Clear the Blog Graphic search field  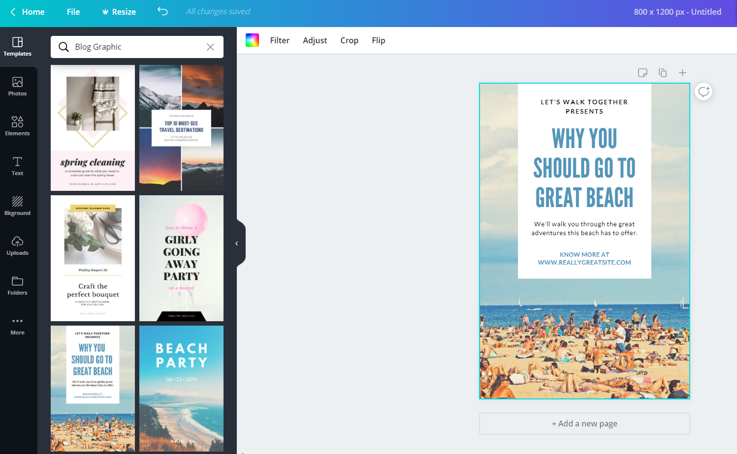(210, 47)
